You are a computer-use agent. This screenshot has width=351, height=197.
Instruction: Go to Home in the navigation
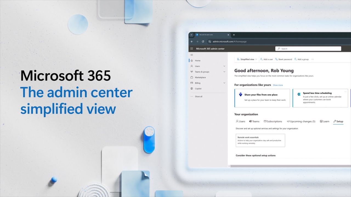[198, 61]
